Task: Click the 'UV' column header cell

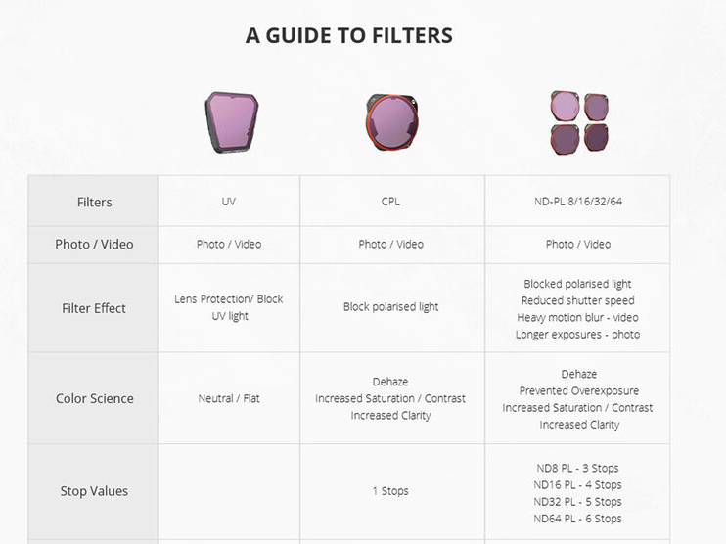Action: pyautogui.click(x=228, y=202)
